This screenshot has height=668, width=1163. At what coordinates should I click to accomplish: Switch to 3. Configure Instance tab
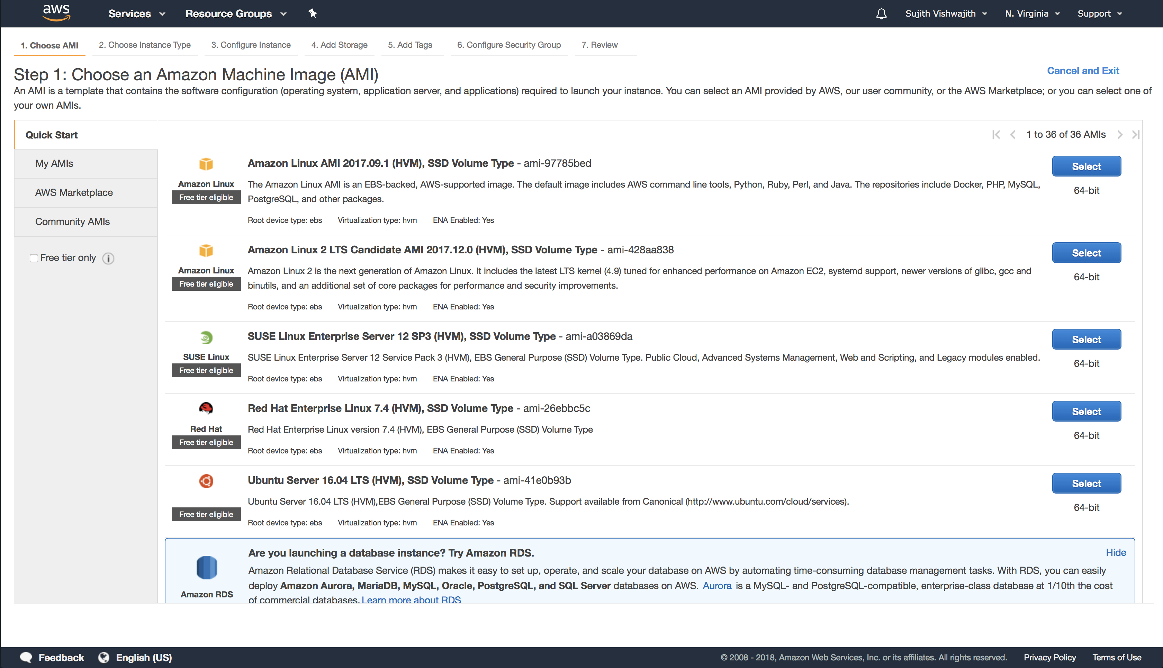tap(251, 45)
